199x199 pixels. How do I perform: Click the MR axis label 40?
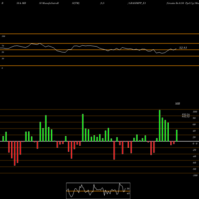[x=194, y=131]
